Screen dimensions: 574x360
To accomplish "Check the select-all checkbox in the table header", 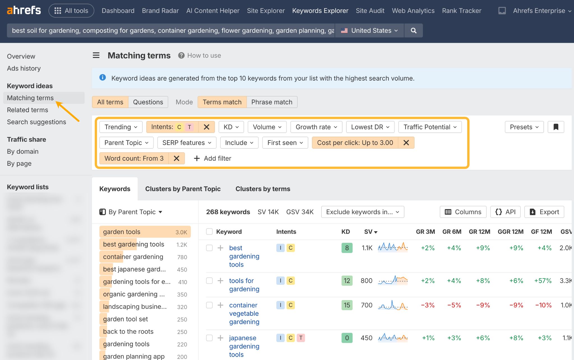I will click(209, 232).
